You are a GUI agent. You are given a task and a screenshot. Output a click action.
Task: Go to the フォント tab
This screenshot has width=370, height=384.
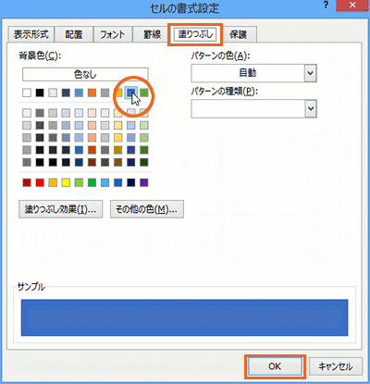(x=113, y=34)
